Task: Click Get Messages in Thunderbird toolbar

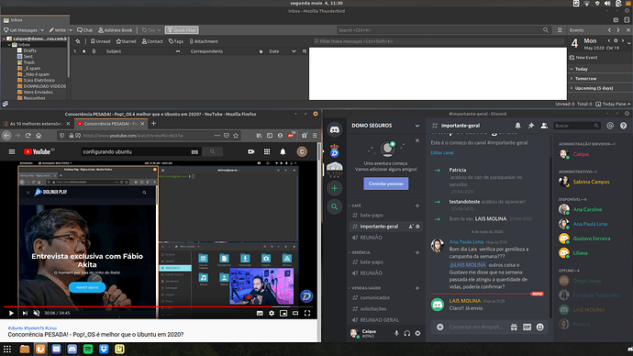Action: pyautogui.click(x=20, y=30)
